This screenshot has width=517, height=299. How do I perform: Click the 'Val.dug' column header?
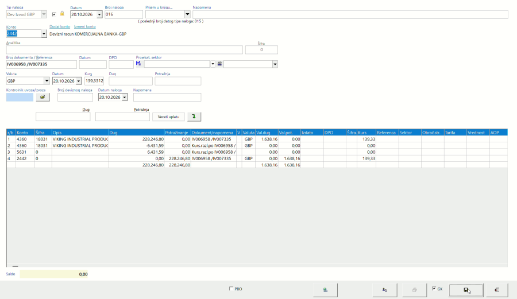pos(267,133)
